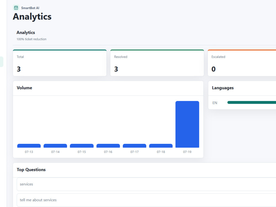Open the Escalated count card

242,63
